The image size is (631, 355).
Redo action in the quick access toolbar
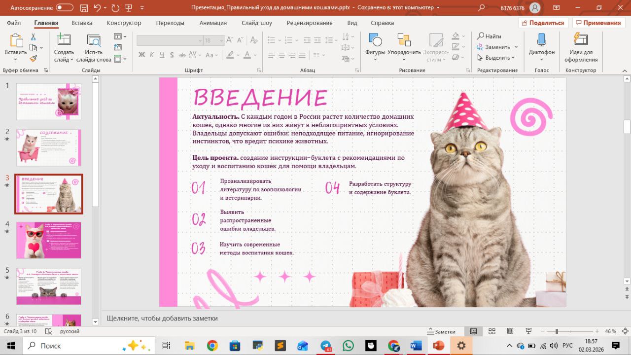[x=115, y=8]
